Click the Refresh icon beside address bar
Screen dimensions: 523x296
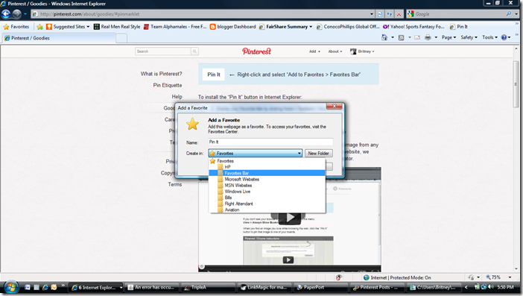389,14
